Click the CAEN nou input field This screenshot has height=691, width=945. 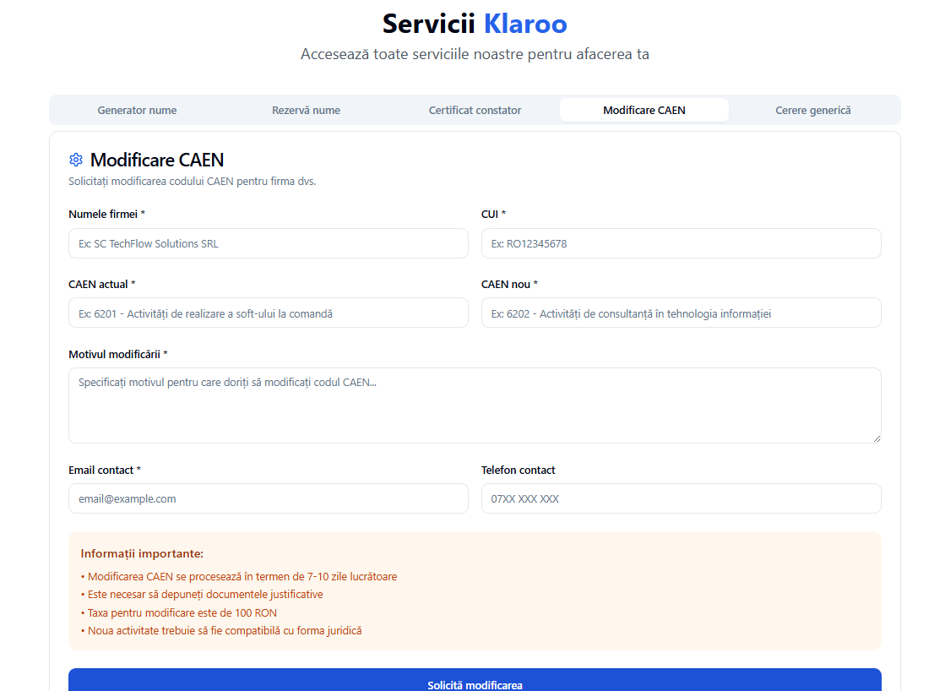[x=681, y=313]
